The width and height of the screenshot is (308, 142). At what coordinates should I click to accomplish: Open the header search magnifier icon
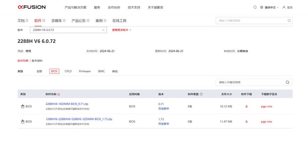pyautogui.click(x=255, y=7)
